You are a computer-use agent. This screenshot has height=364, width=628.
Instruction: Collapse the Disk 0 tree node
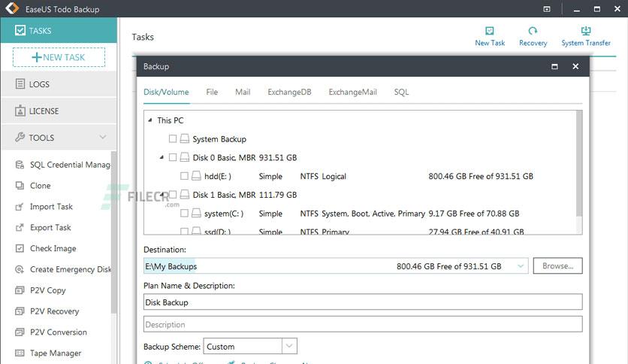pyautogui.click(x=162, y=157)
